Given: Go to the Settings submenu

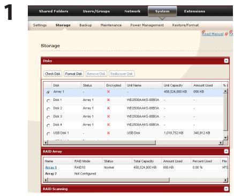Looking at the screenshot, I should [40, 25].
